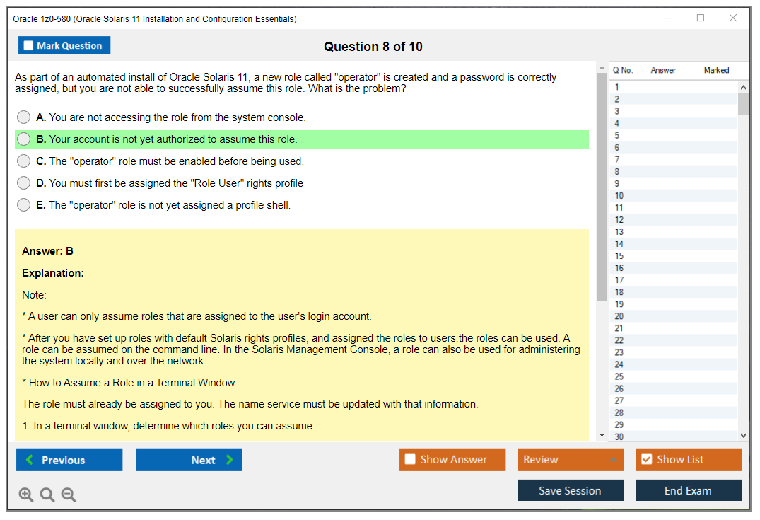Click the zoom out magnifier icon
Image resolution: width=760 pixels, height=520 pixels.
[69, 495]
